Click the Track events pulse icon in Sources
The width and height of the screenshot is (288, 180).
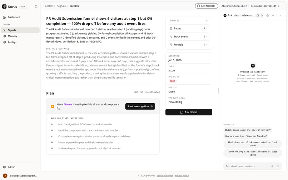coord(171,36)
